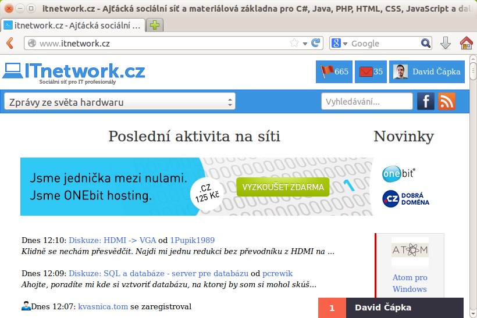
Task: Open the downloads arrow icon
Action: click(446, 43)
